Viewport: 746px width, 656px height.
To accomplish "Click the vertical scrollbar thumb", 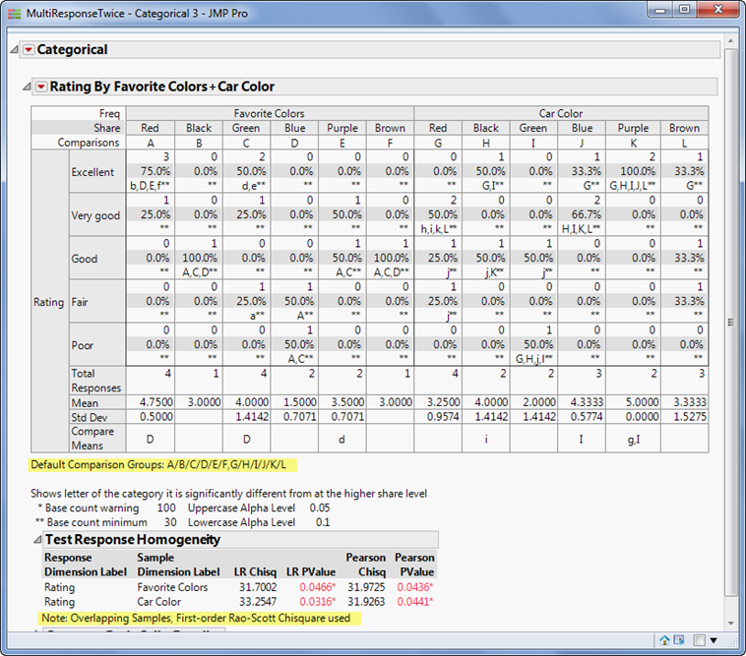I will click(x=730, y=322).
